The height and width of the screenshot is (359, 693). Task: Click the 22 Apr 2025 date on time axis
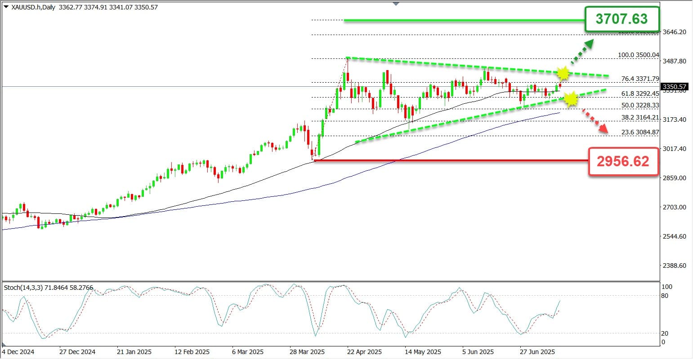coord(365,352)
